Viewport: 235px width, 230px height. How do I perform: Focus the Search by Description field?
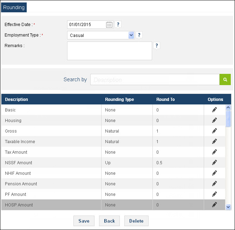155,79
